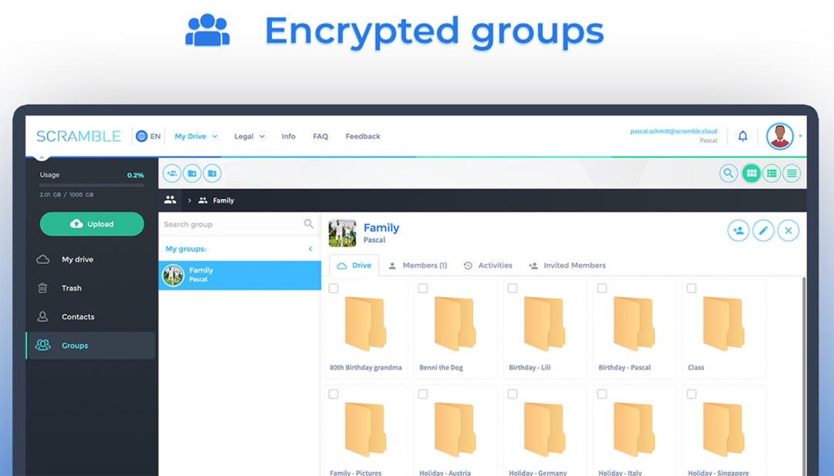Click the Family breadcrumb item
Image resolution: width=834 pixels, height=476 pixels.
coord(216,201)
